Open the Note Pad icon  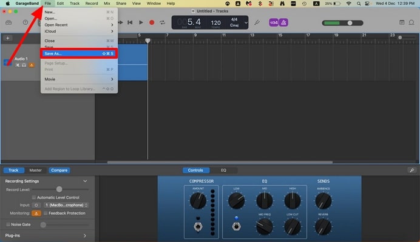tap(402, 22)
